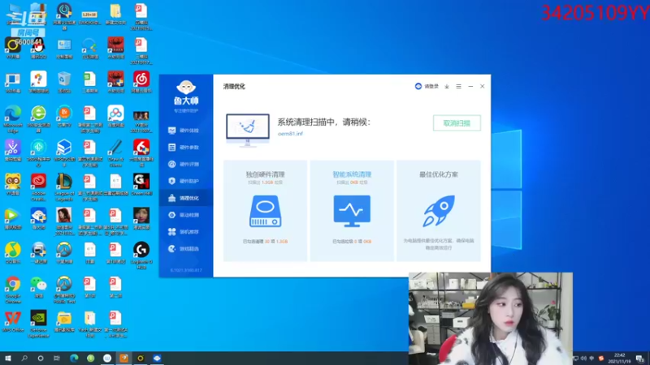This screenshot has height=365, width=650.
Task: Open Adobe Creative Cloud desktop icon
Action: click(38, 187)
